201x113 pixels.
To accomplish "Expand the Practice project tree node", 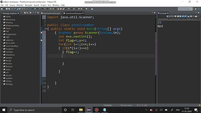I will coord(2,63).
